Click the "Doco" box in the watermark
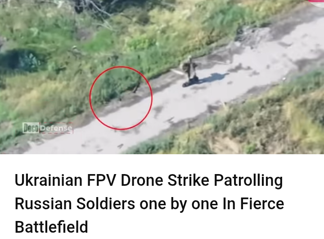The image size is (324, 239). point(31,128)
